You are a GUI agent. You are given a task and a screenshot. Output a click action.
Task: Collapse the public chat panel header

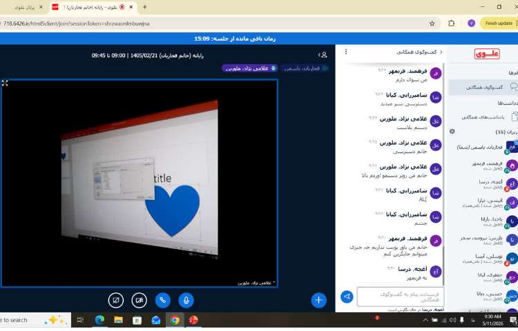[419, 52]
